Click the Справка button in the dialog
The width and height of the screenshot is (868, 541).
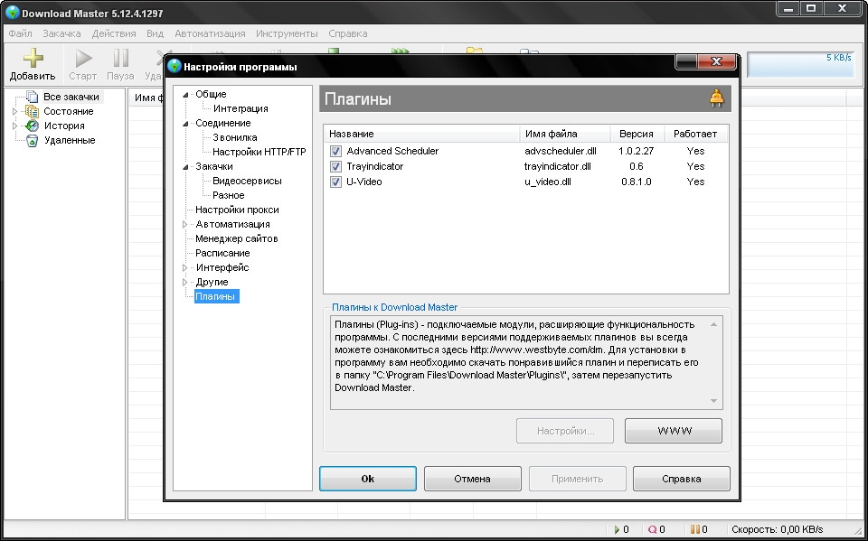pyautogui.click(x=682, y=479)
